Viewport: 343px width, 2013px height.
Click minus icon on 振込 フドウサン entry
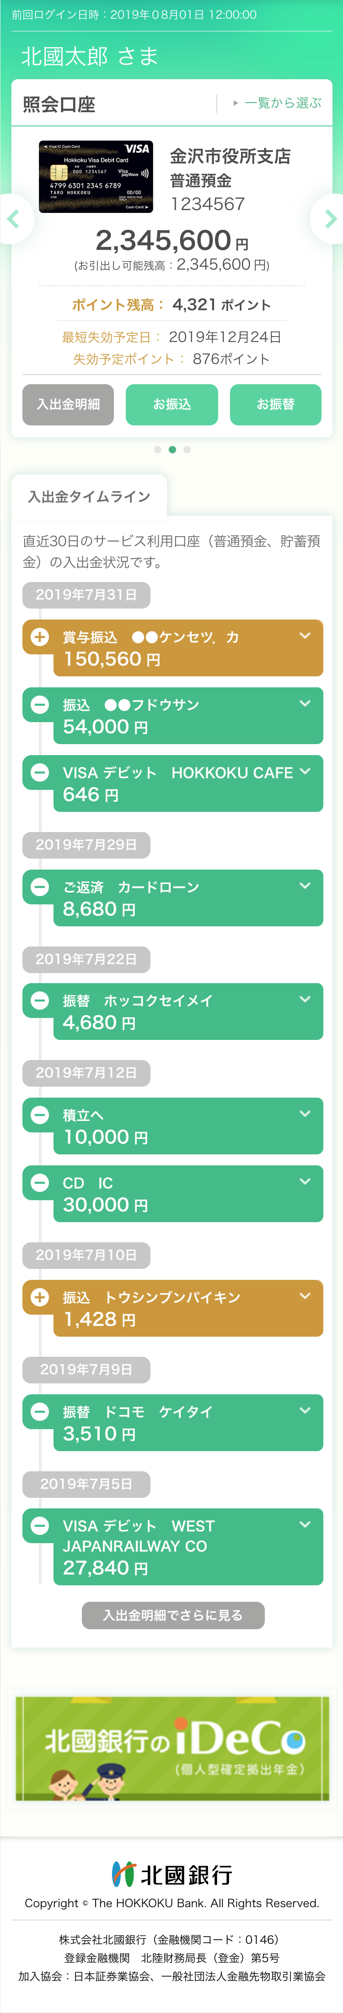coord(39,704)
